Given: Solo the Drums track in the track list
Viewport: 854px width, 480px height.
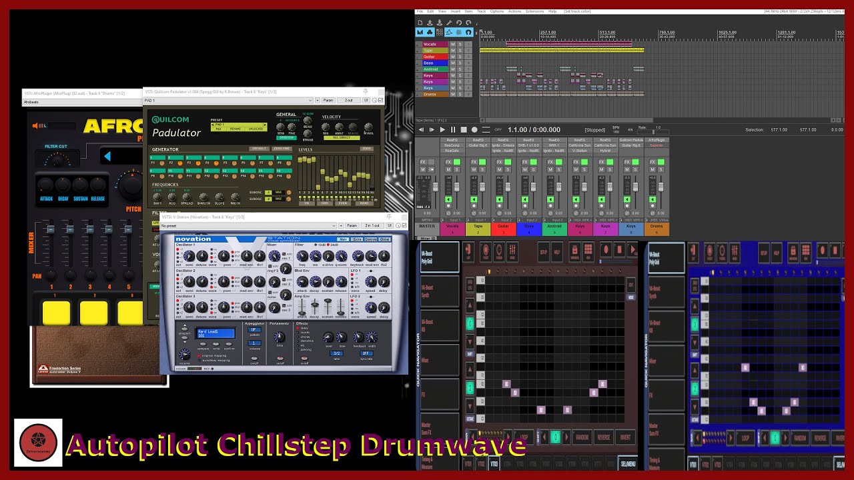Looking at the screenshot, I should [460, 94].
